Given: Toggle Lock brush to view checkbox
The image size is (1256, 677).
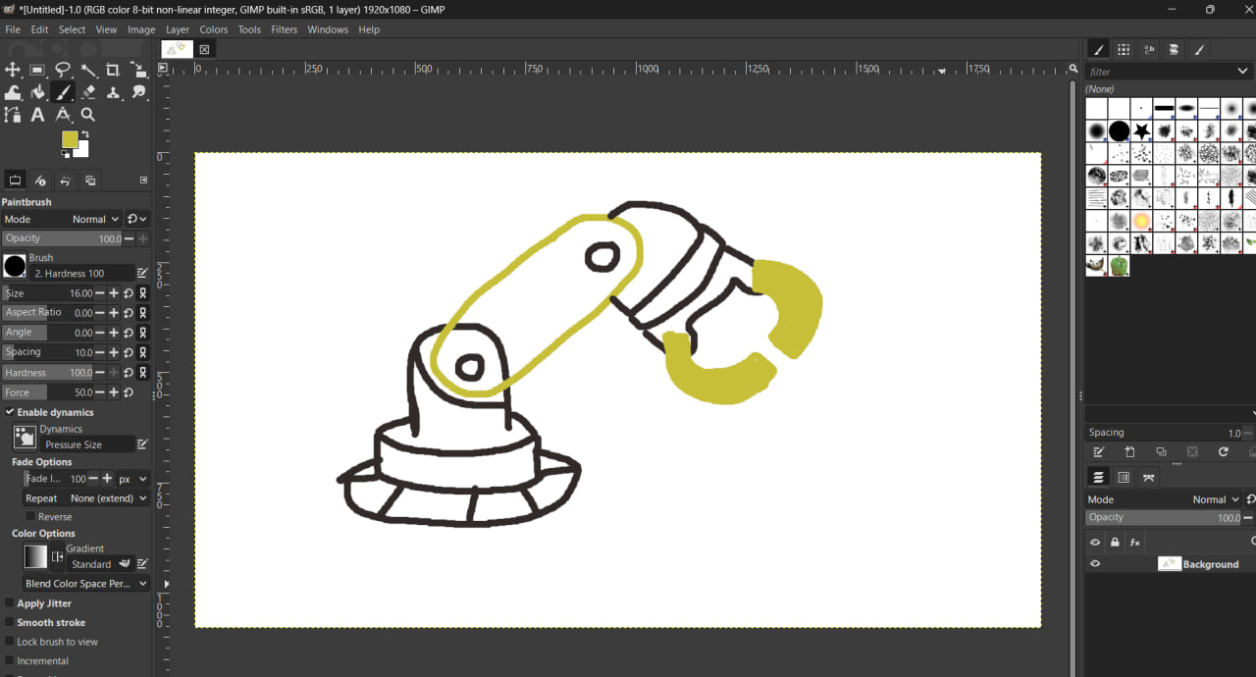Looking at the screenshot, I should tap(10, 642).
